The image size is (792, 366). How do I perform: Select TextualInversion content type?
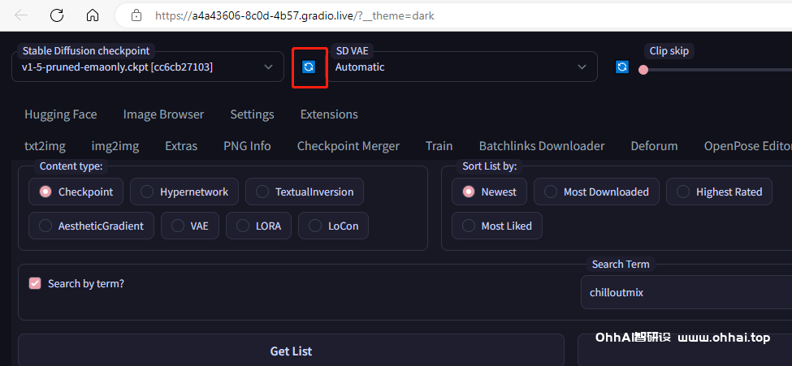(x=305, y=192)
